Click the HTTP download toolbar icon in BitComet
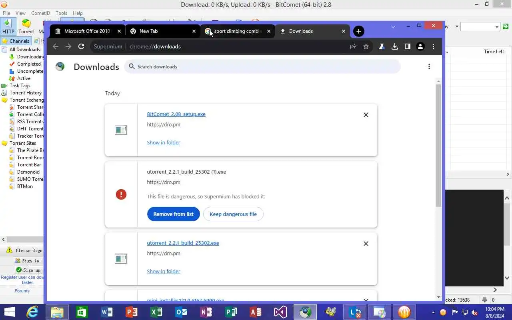 point(8,26)
